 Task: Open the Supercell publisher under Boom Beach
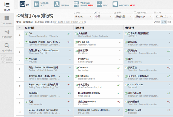(x=133, y=113)
